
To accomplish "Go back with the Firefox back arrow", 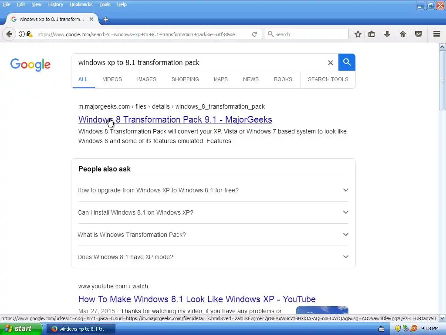I will point(9,34).
